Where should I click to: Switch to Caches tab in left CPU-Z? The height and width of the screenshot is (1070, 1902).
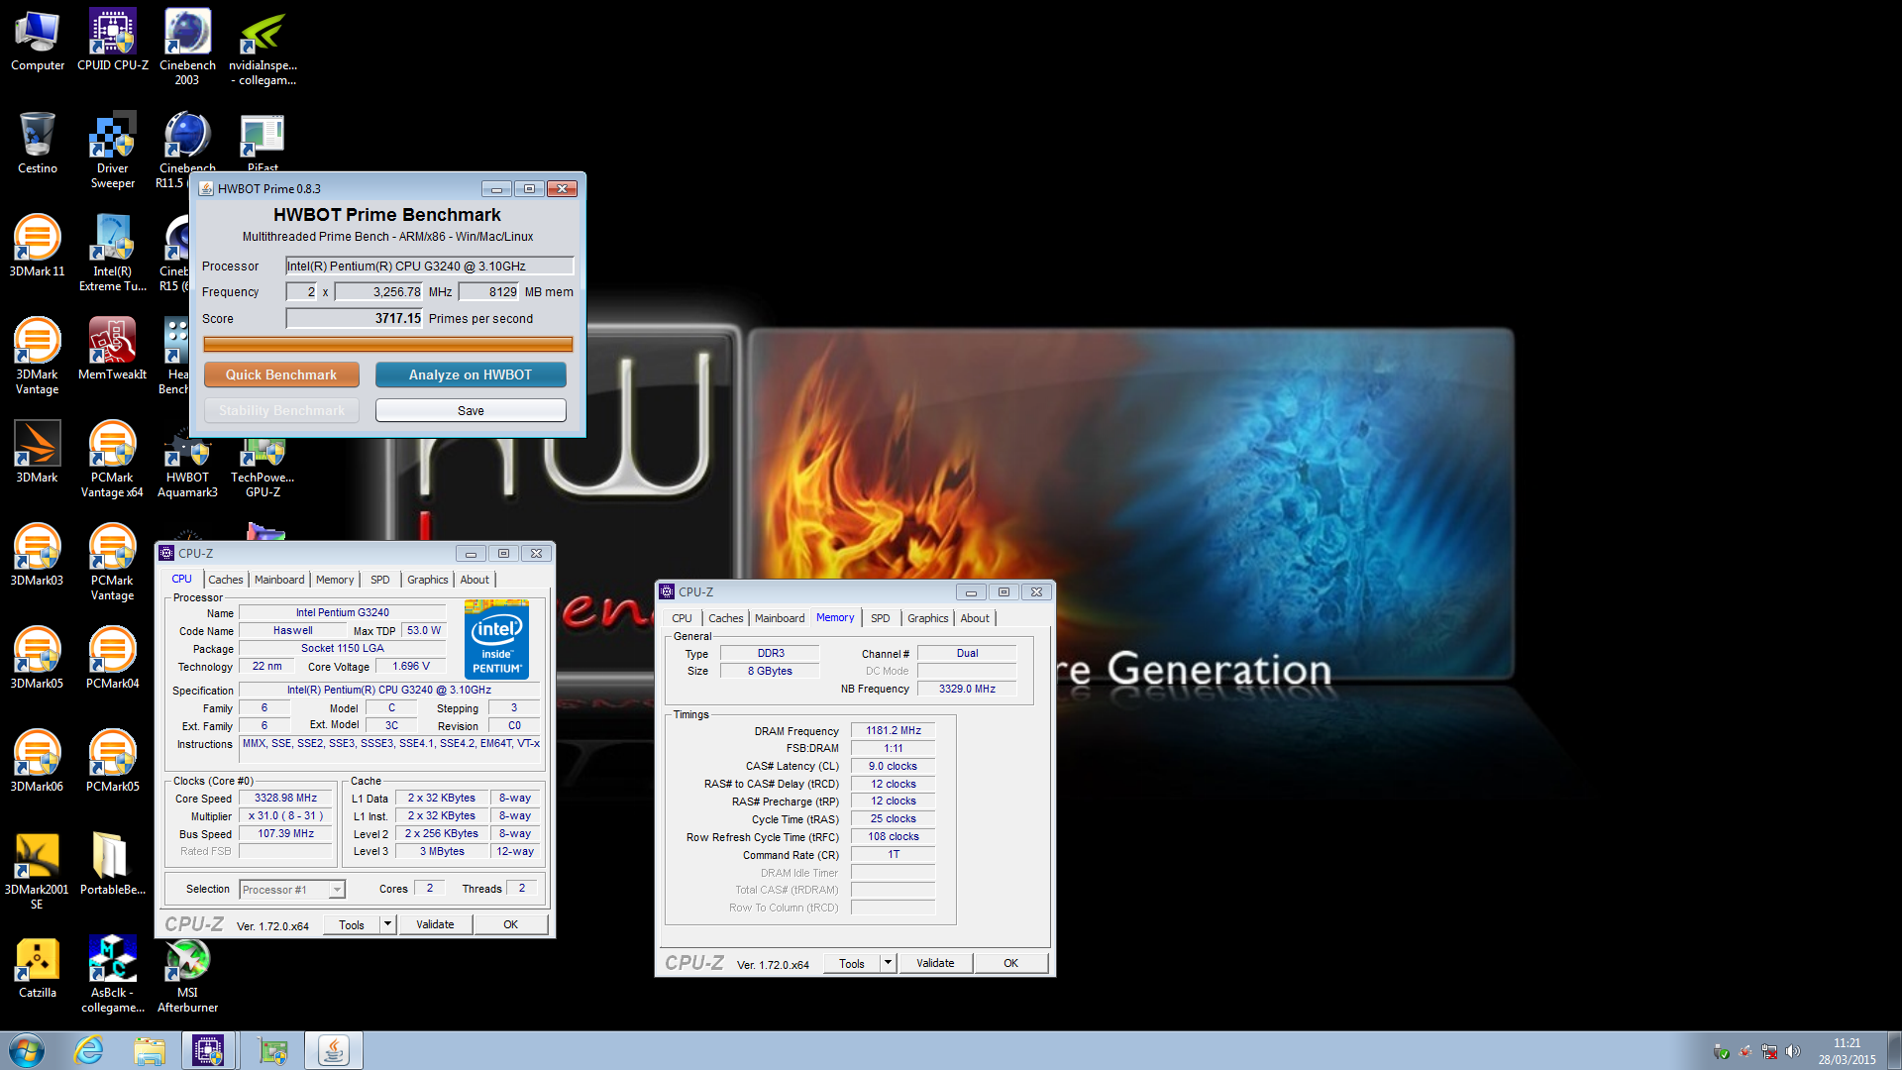tap(226, 580)
